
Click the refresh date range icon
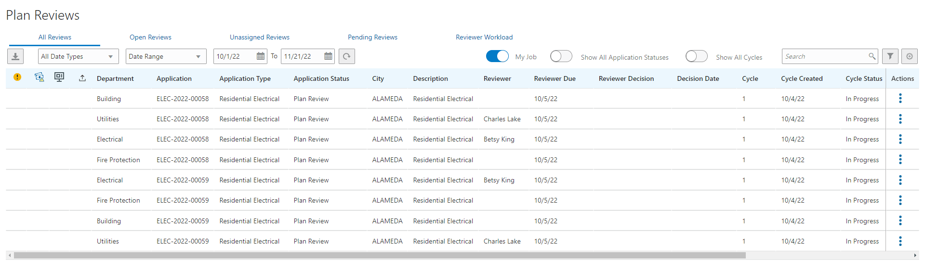point(346,57)
